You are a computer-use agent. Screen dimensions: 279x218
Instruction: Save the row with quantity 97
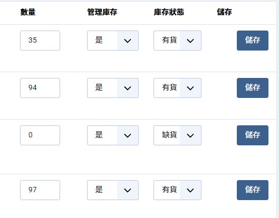pyautogui.click(x=253, y=190)
